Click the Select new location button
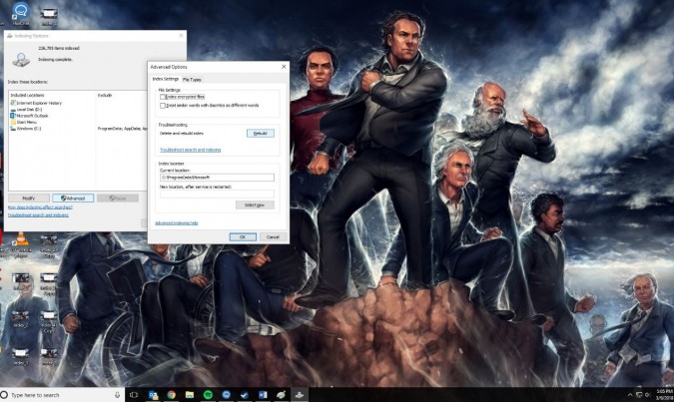The width and height of the screenshot is (674, 402). pos(255,204)
